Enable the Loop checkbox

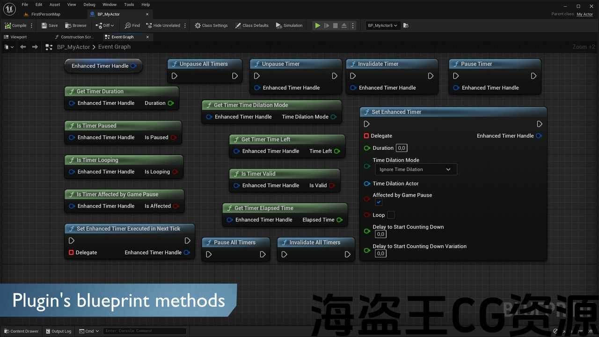391,215
